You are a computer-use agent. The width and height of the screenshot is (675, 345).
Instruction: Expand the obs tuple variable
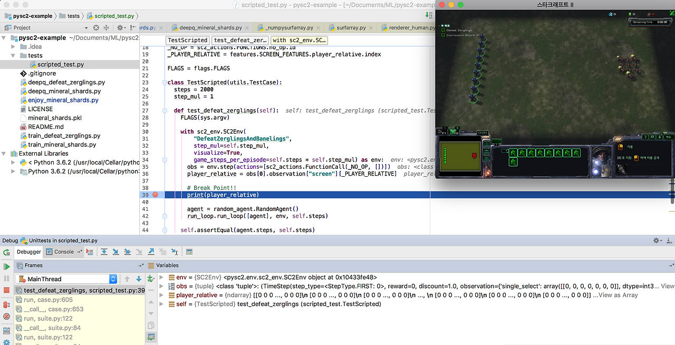(162, 286)
